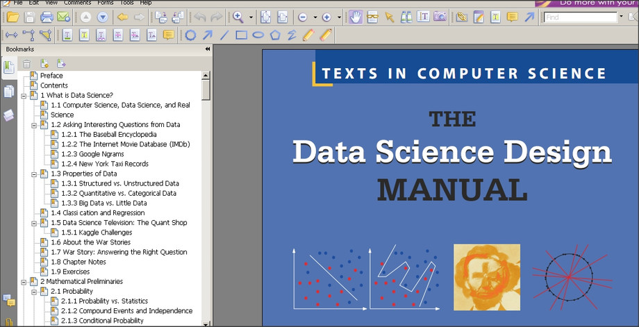
Task: Open the Pages panel in left sidebar
Action: tap(8, 92)
